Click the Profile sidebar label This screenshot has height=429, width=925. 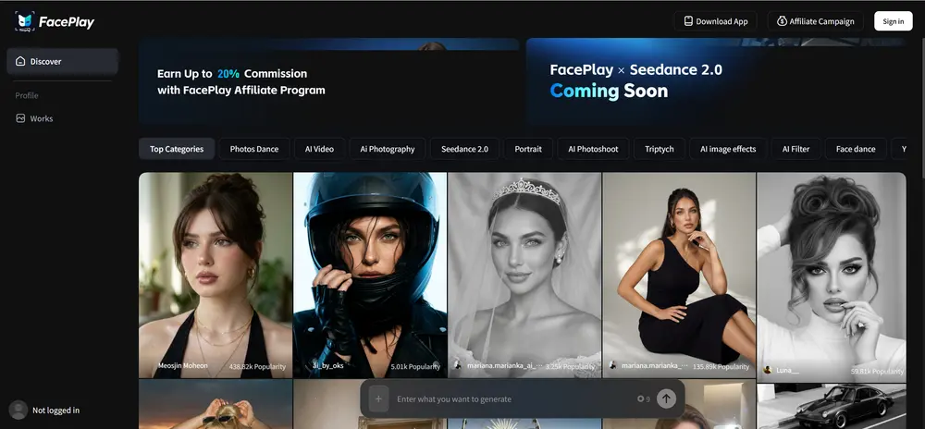click(27, 95)
